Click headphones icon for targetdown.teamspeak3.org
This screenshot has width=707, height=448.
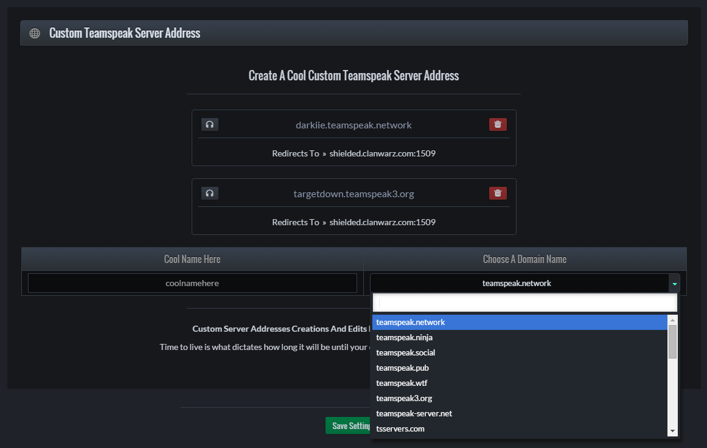210,194
